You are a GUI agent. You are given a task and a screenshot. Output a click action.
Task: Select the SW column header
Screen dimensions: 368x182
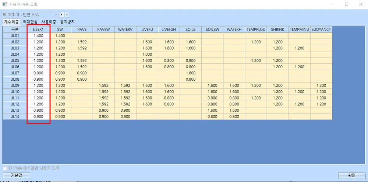point(60,29)
